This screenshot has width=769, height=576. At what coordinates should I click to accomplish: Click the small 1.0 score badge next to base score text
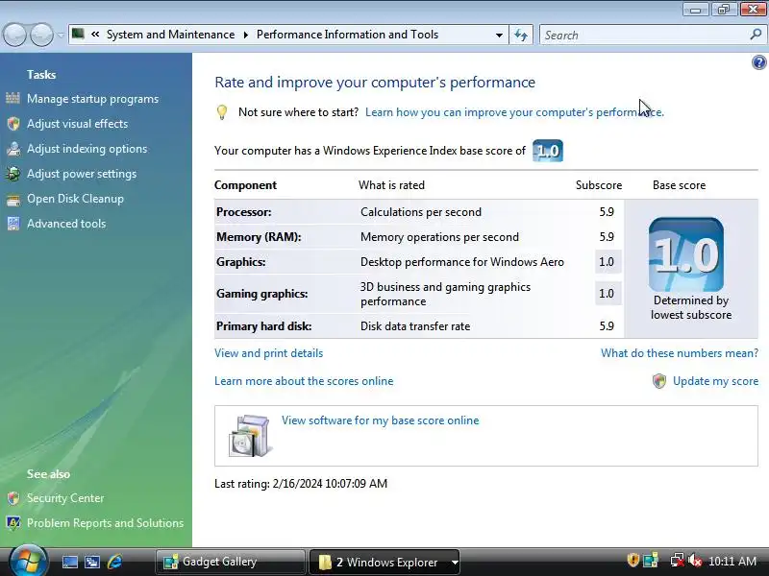548,151
